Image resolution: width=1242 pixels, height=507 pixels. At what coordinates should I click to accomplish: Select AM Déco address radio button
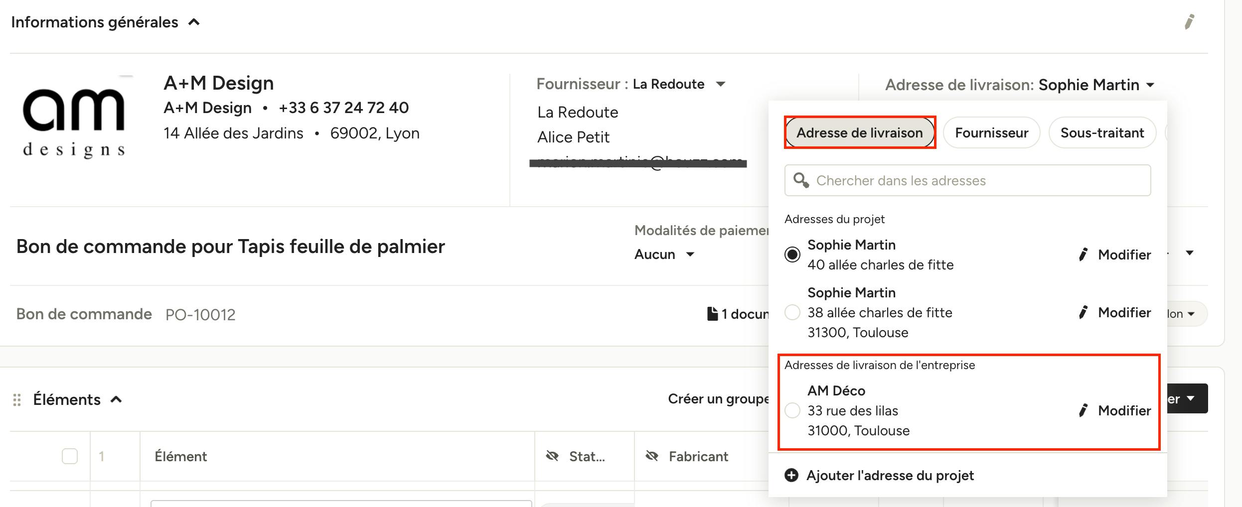tap(792, 410)
